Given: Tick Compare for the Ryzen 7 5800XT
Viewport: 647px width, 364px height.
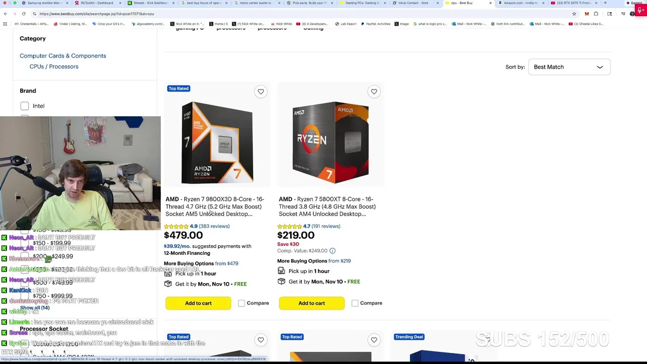Looking at the screenshot, I should coord(355,303).
